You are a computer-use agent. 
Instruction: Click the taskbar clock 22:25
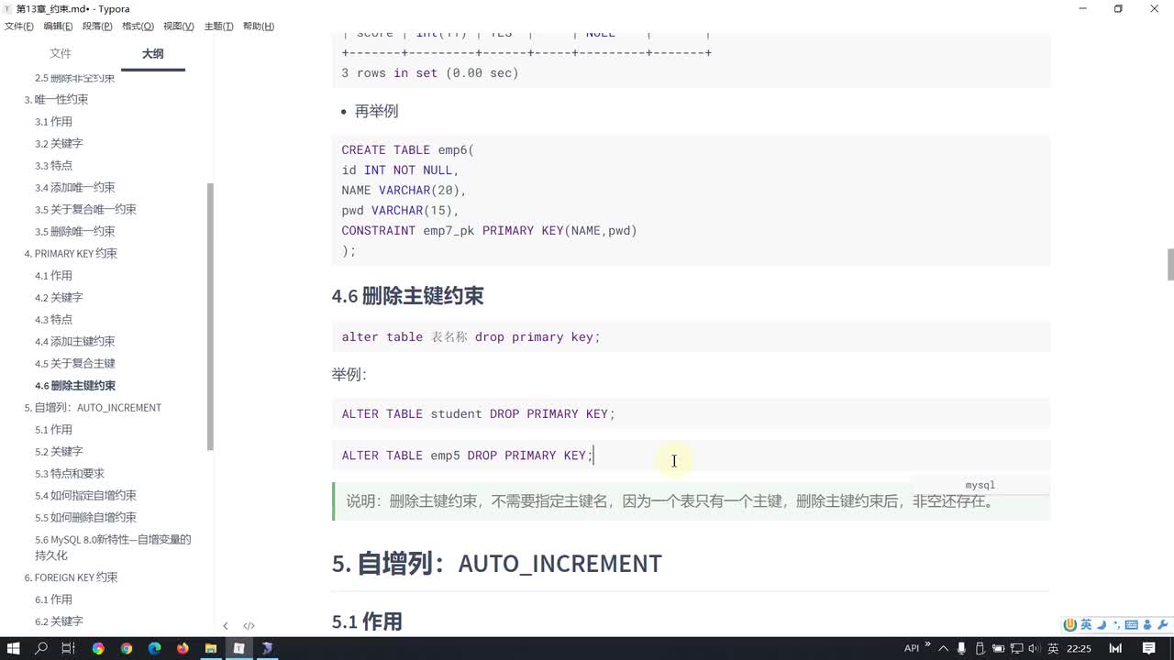[x=1080, y=648]
